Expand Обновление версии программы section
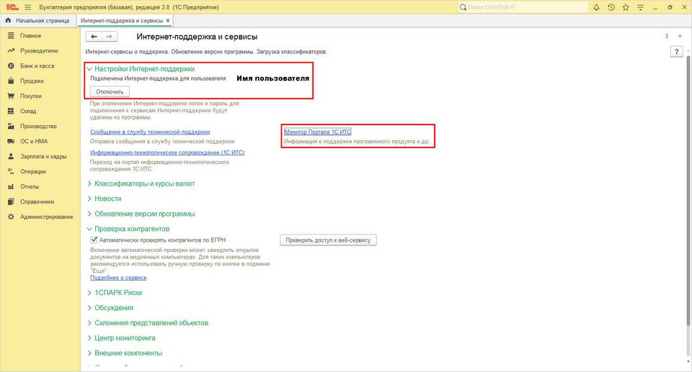692x372 pixels. (141, 214)
